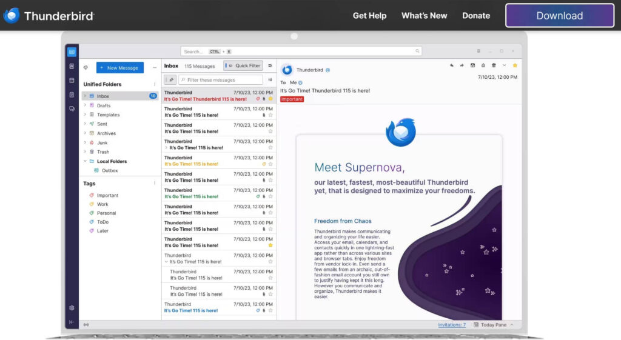Unstar the red-subject message in the list

click(x=270, y=99)
